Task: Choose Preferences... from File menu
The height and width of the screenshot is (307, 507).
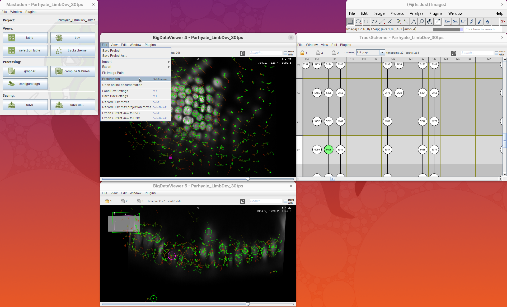Action: [x=112, y=79]
